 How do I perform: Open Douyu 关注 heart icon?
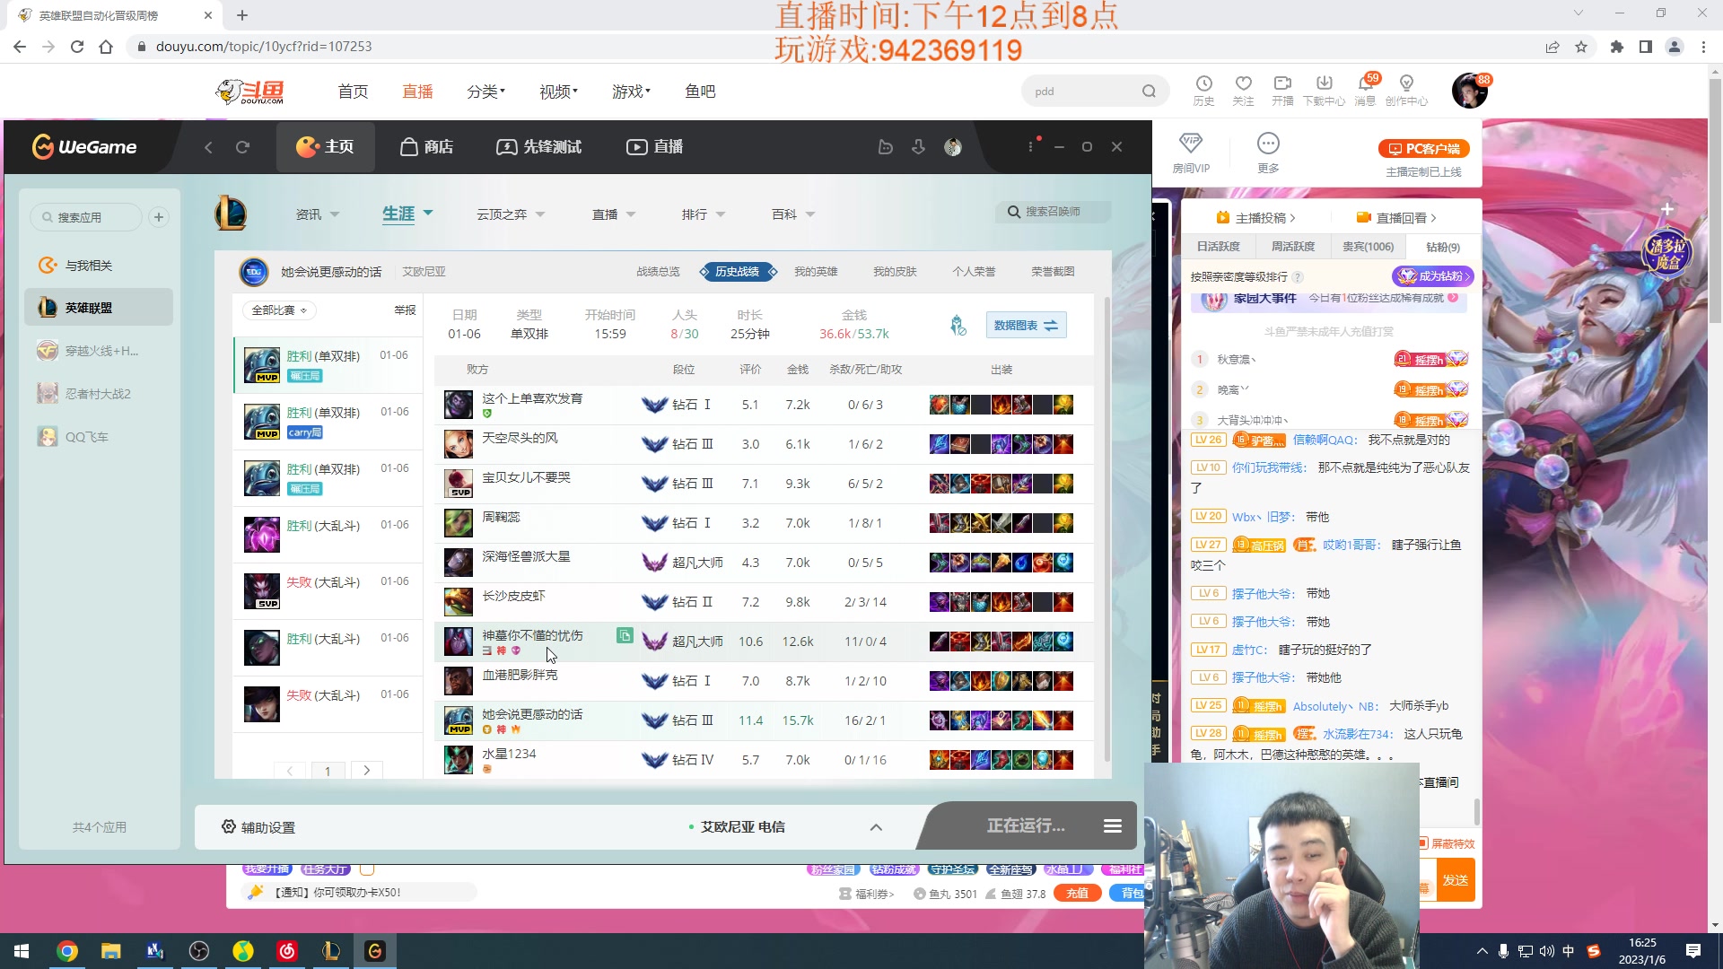tap(1243, 83)
